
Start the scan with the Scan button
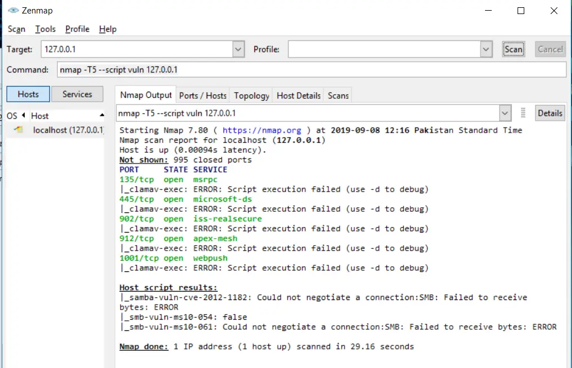point(513,49)
